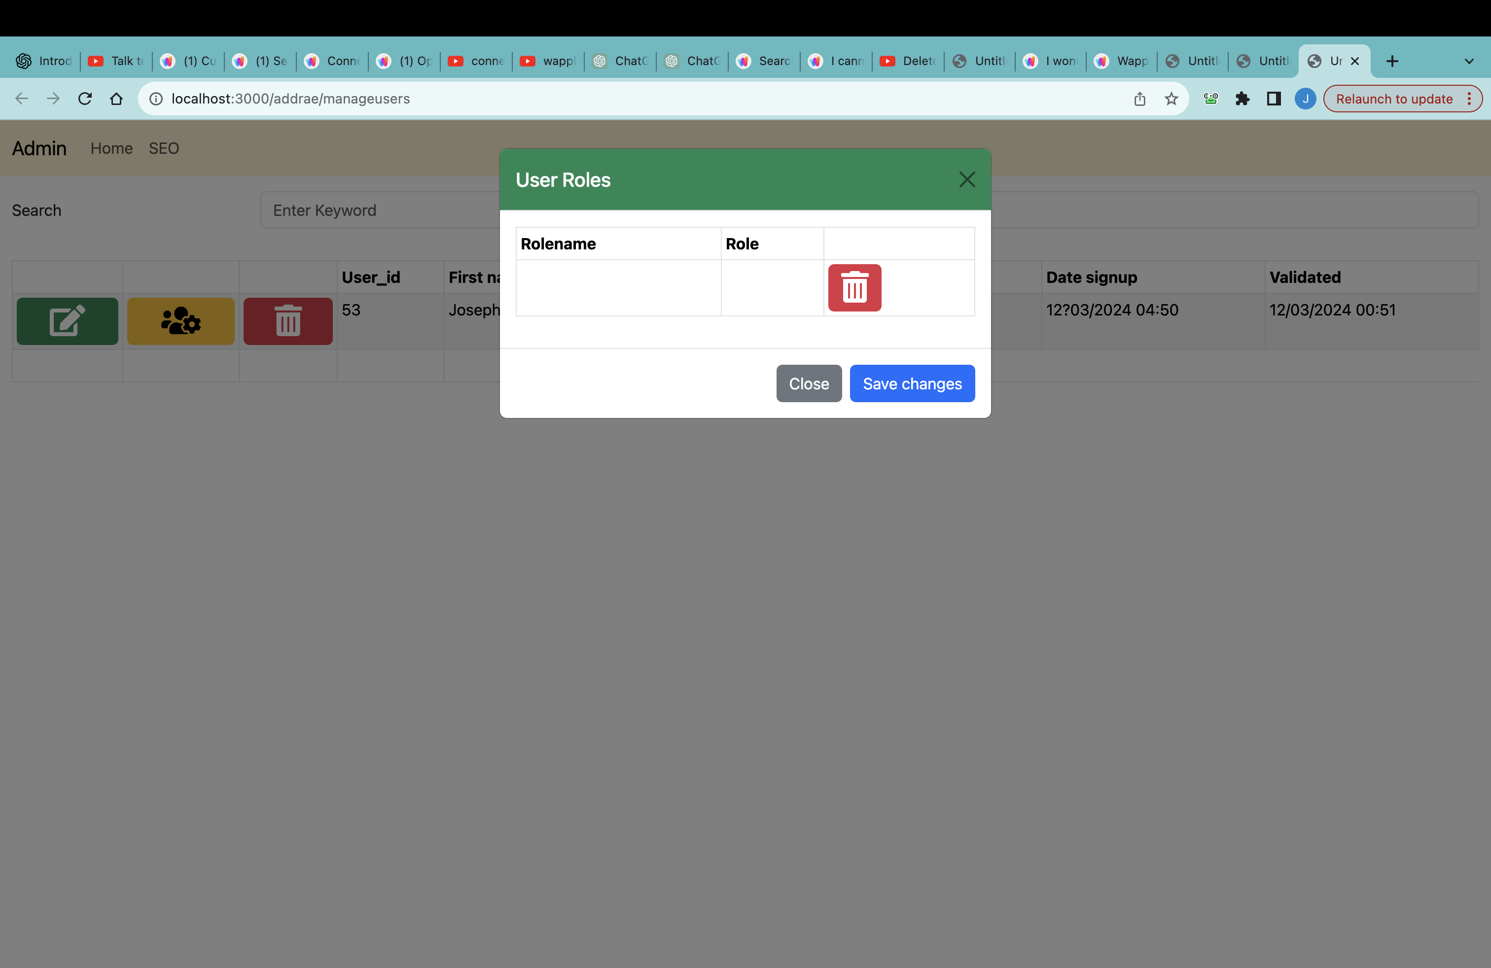Open a new browser tab
Image resolution: width=1491 pixels, height=968 pixels.
point(1392,61)
